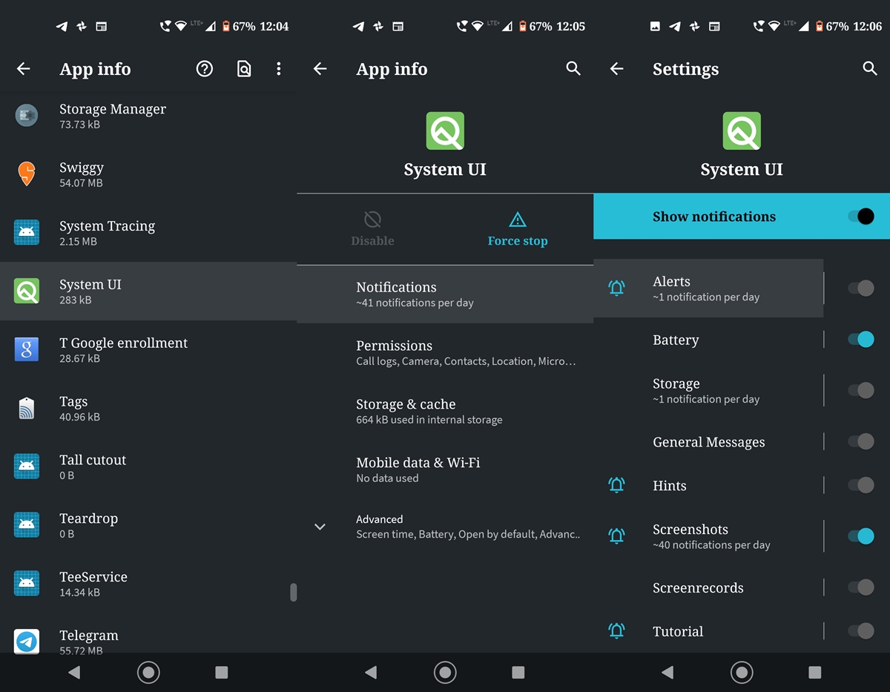Tap the help question mark icon
This screenshot has height=692, width=890.
pyautogui.click(x=204, y=69)
